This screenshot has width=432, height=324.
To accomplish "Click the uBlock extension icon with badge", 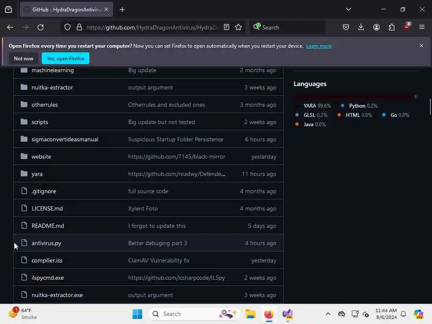I will tap(407, 27).
